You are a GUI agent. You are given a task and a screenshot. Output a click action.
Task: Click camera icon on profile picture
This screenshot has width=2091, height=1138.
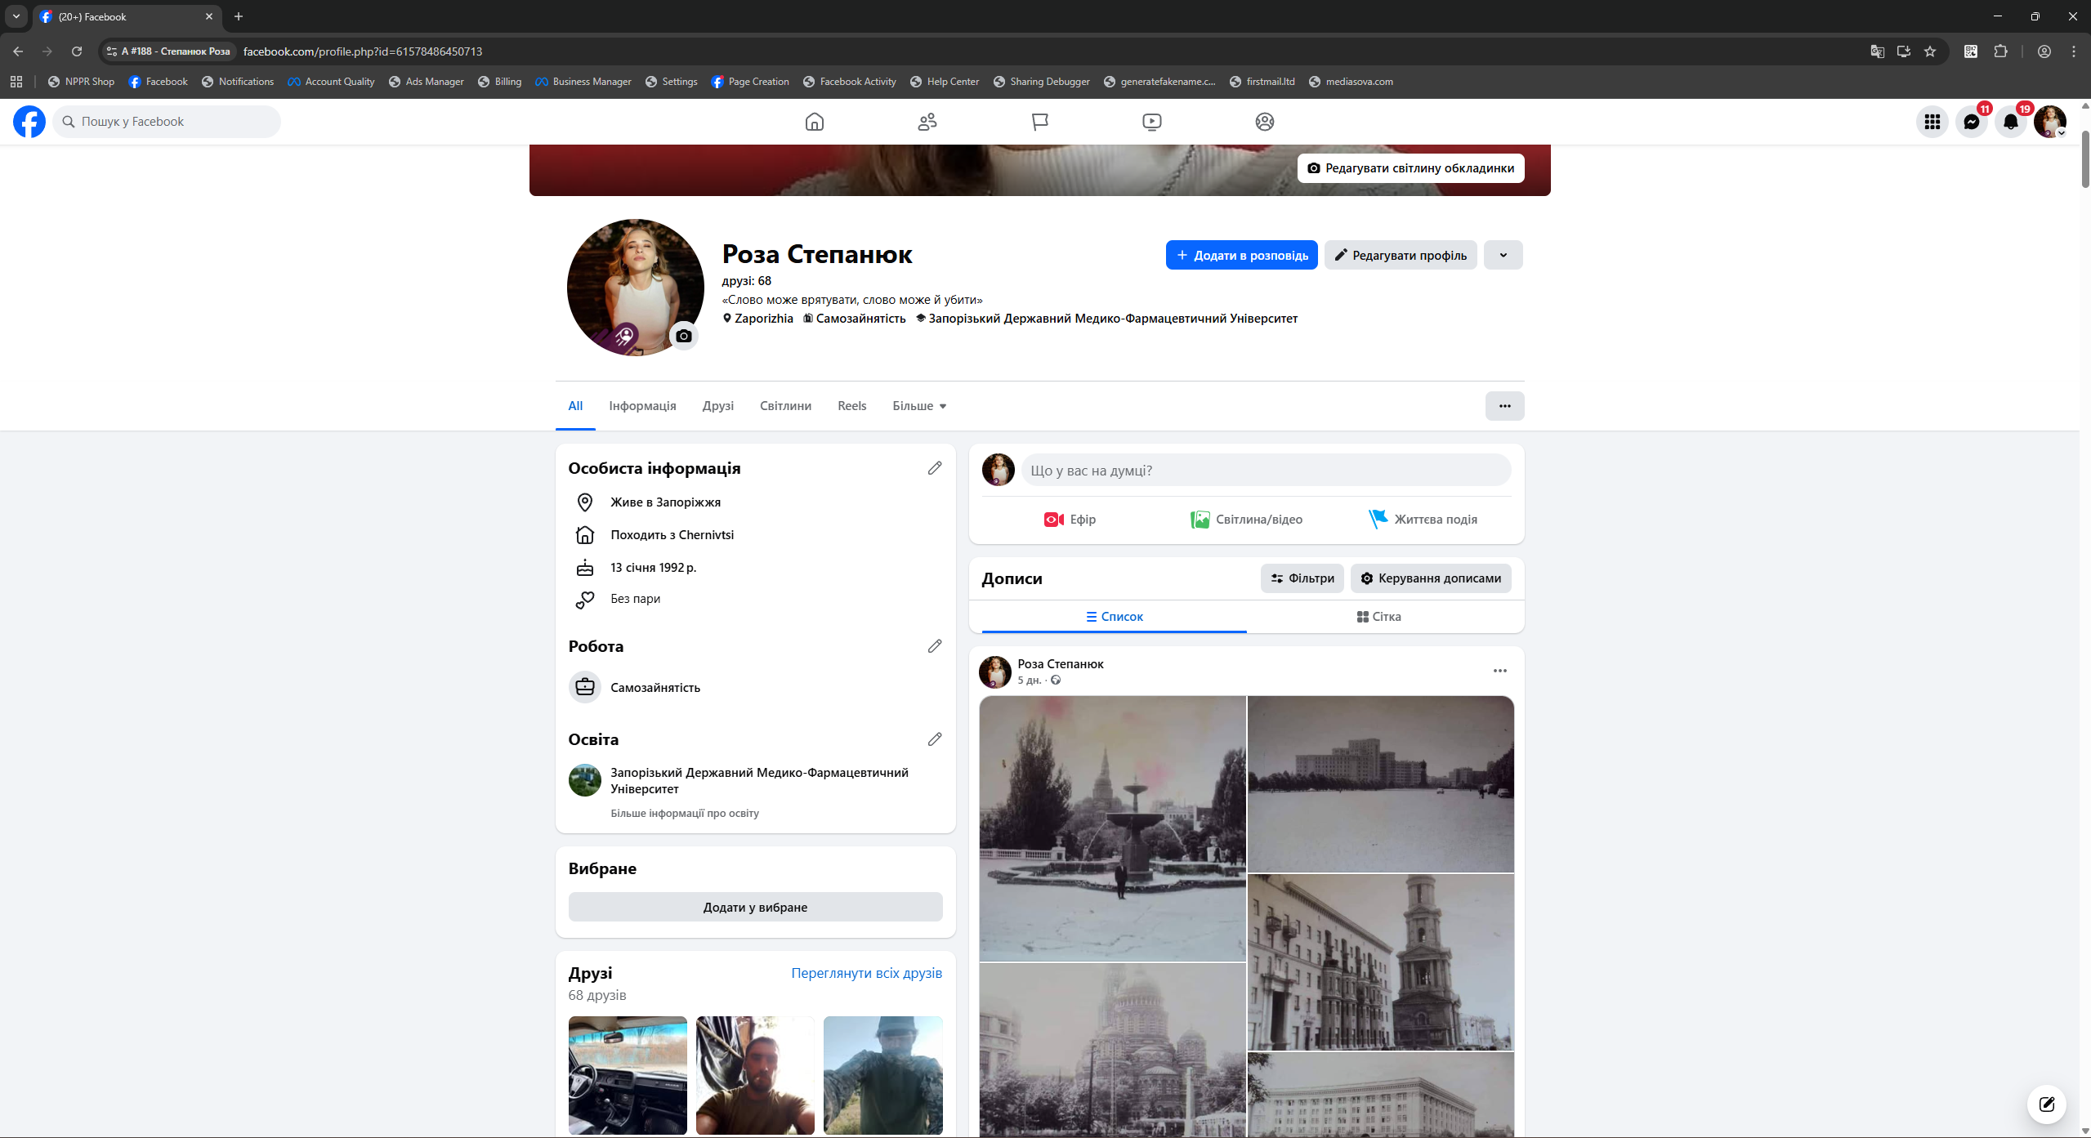[684, 336]
